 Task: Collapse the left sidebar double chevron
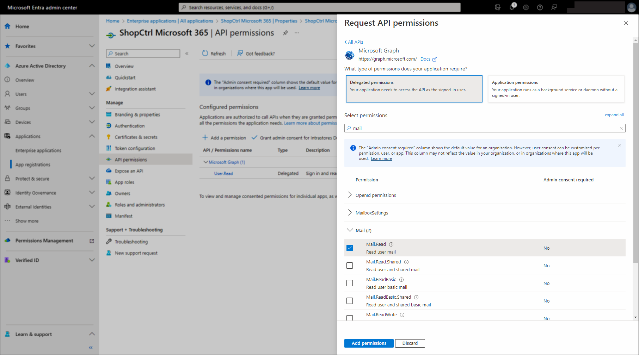tap(91, 348)
